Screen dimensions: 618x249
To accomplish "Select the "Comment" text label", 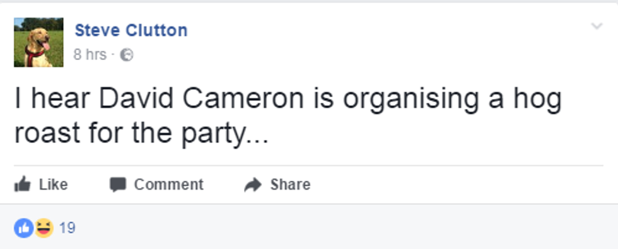I will click(x=169, y=184).
